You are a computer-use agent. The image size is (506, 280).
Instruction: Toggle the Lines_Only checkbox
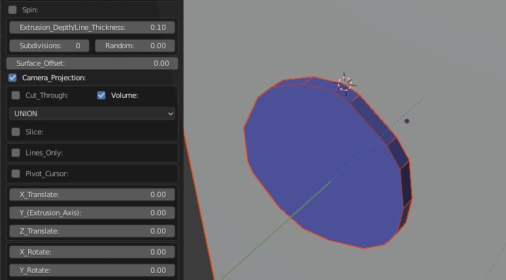pos(16,153)
